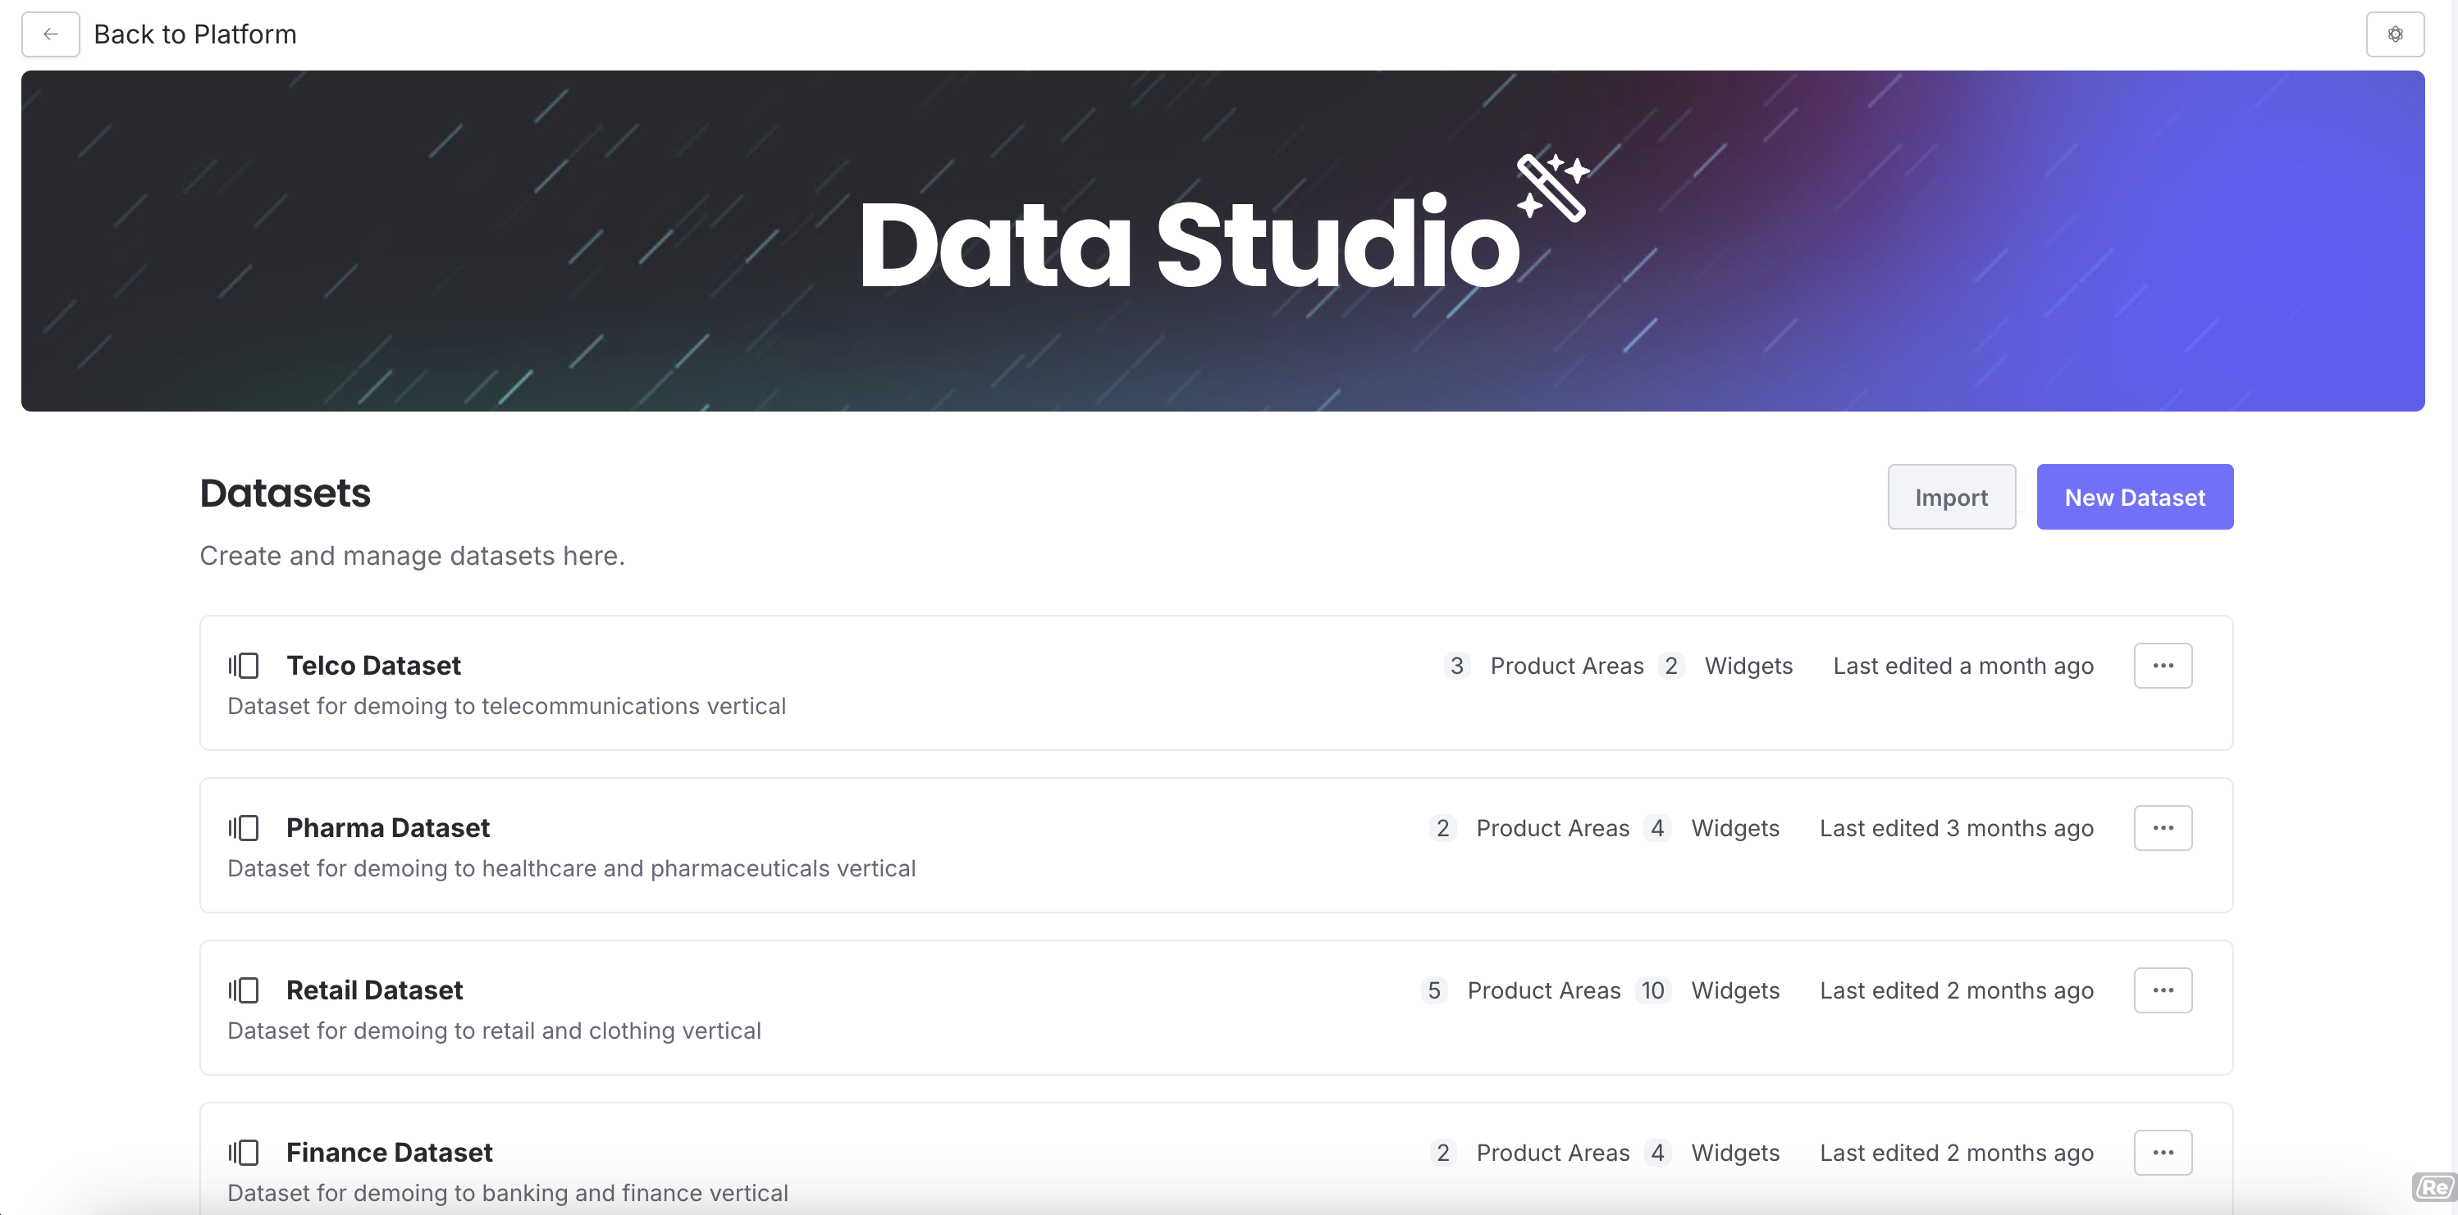
Task: Click the back arrow icon
Action: [x=51, y=34]
